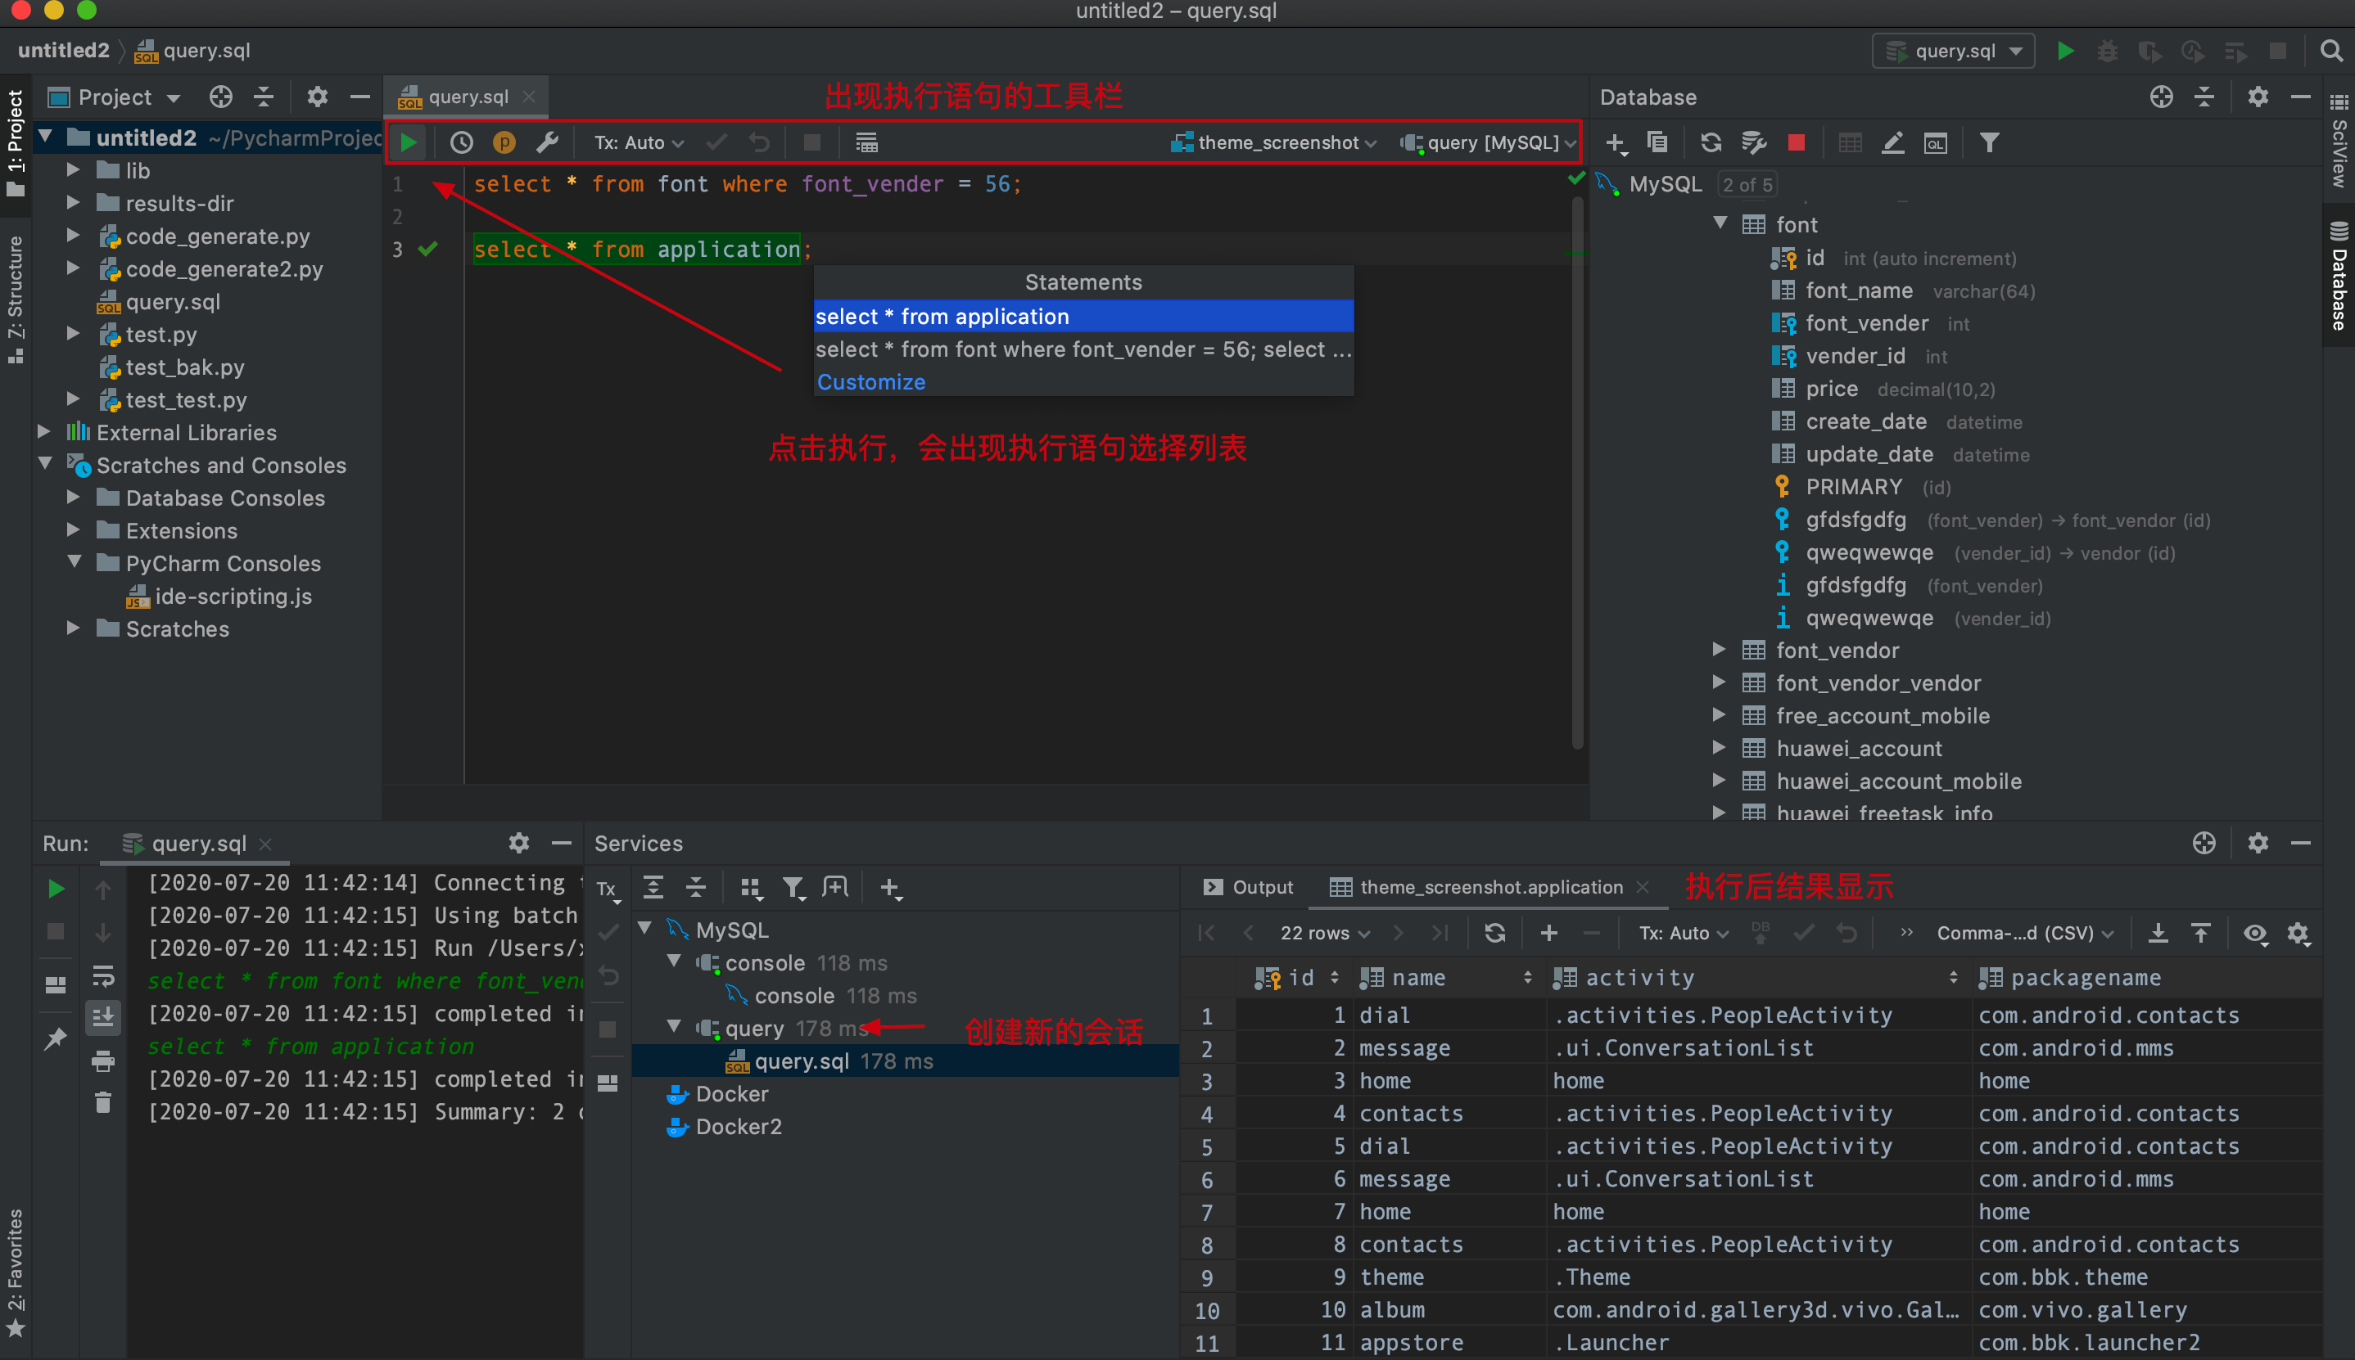
Task: Expand the lib folder in Project tree
Action: 73,170
